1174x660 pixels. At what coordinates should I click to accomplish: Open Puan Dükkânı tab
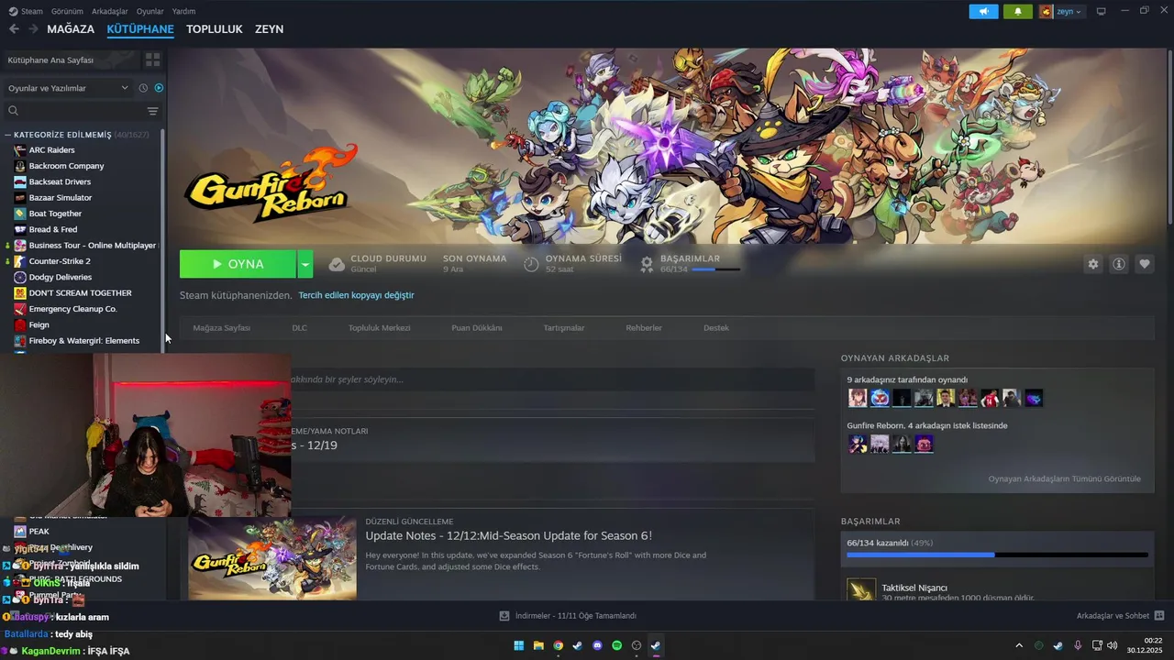(476, 327)
